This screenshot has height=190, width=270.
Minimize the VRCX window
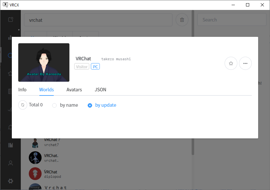233,5
